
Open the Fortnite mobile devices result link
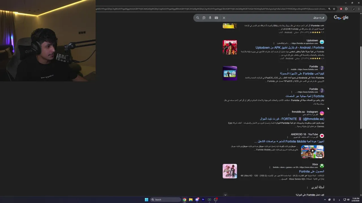[x=302, y=74]
